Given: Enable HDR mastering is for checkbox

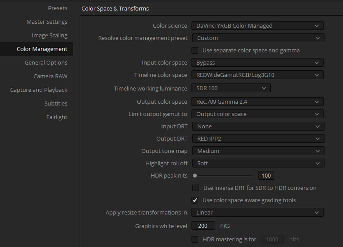Looking at the screenshot, I should click(x=195, y=239).
